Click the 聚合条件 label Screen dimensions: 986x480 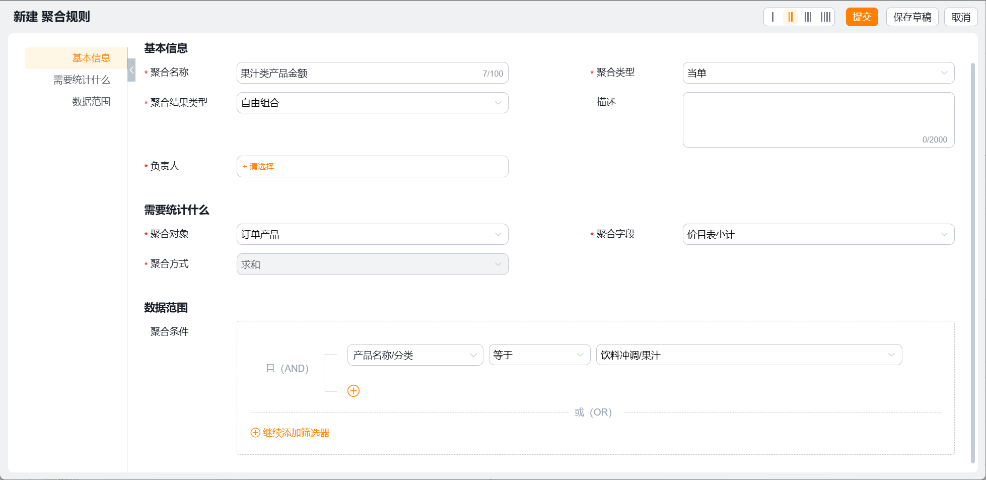pos(169,331)
